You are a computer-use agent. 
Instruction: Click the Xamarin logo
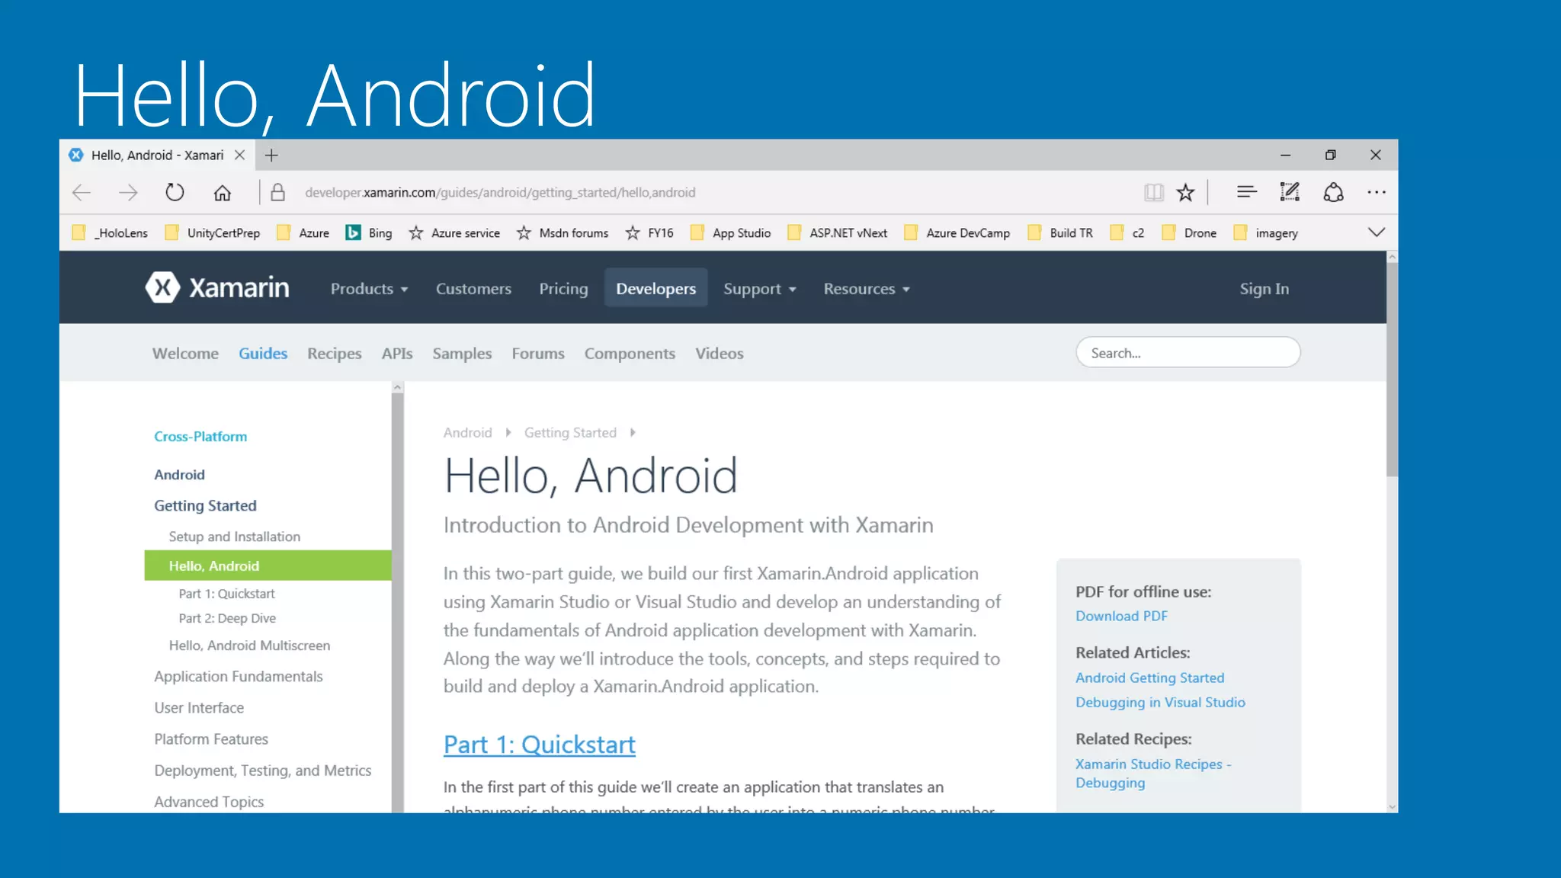[x=217, y=287]
